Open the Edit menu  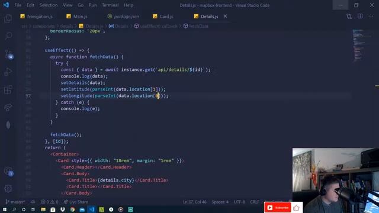[30, 5]
